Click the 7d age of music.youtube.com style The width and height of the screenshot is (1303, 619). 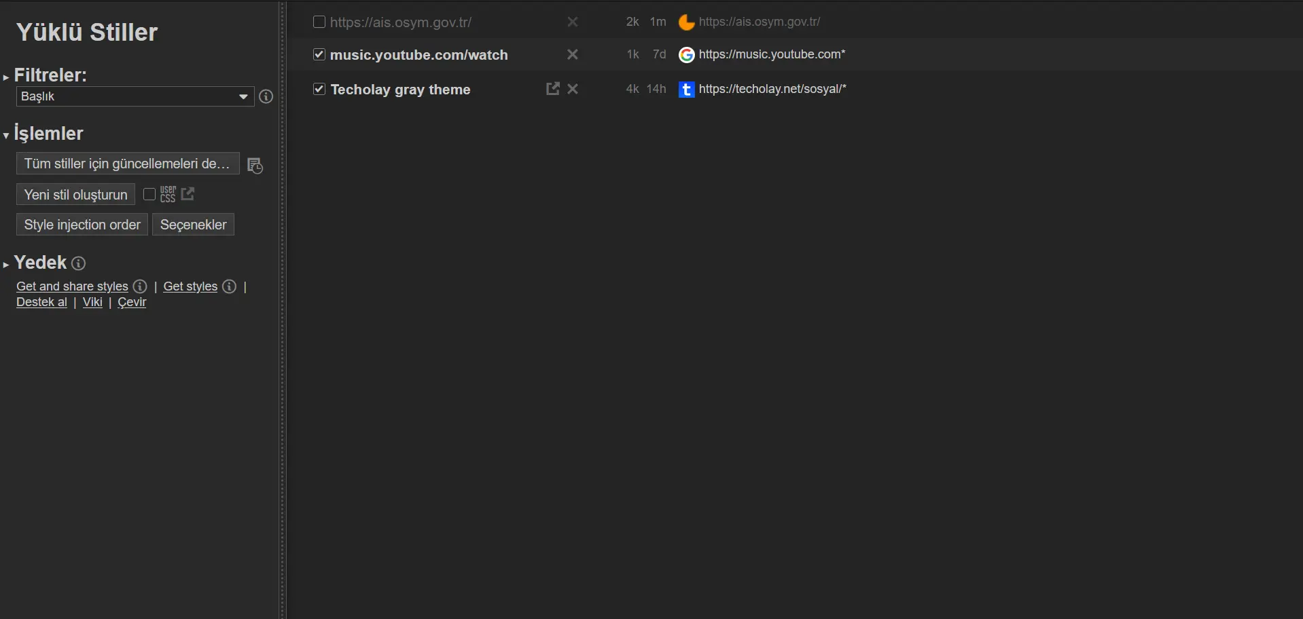659,54
